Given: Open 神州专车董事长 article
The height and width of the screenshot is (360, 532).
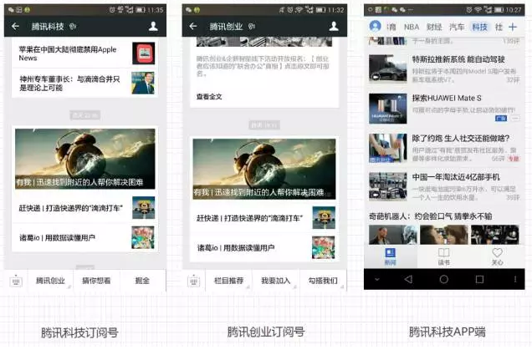Looking at the screenshot, I should tap(84, 84).
